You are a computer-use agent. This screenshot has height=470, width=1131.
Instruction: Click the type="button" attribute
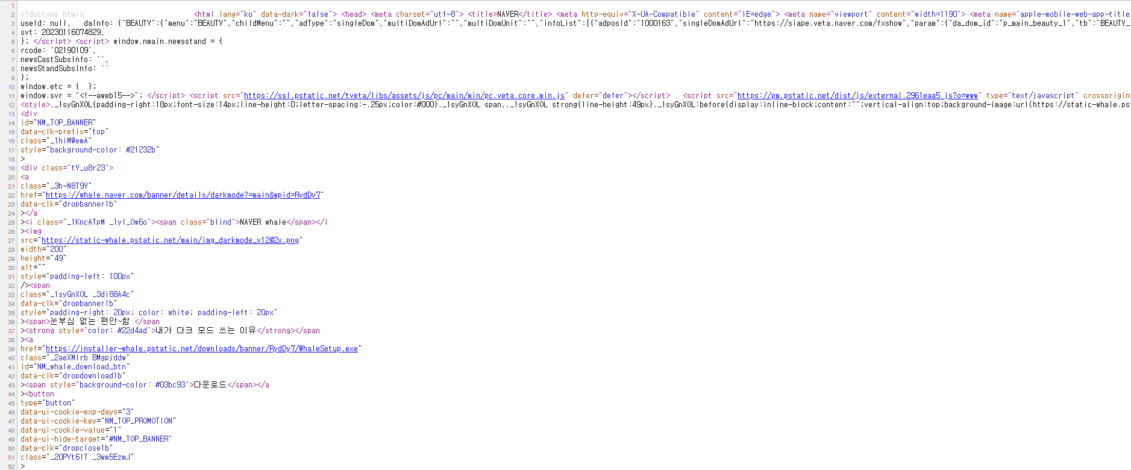pos(48,403)
